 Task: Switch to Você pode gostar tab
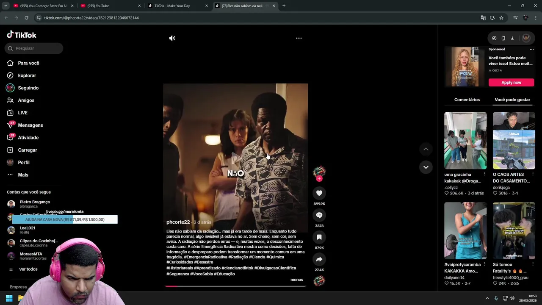coord(512,100)
